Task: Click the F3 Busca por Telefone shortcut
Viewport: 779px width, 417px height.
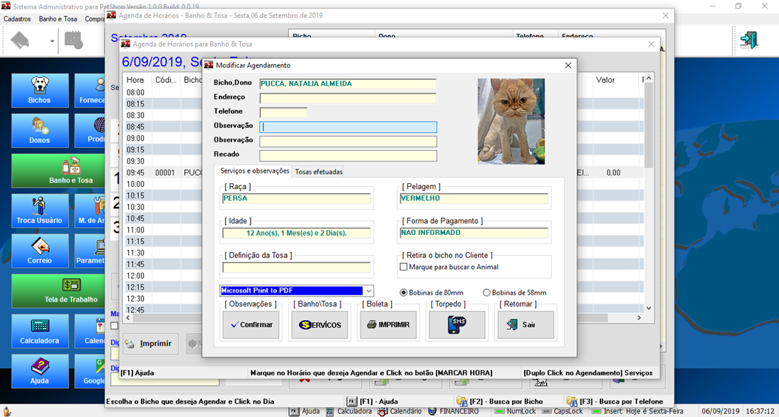Action: 615,401
